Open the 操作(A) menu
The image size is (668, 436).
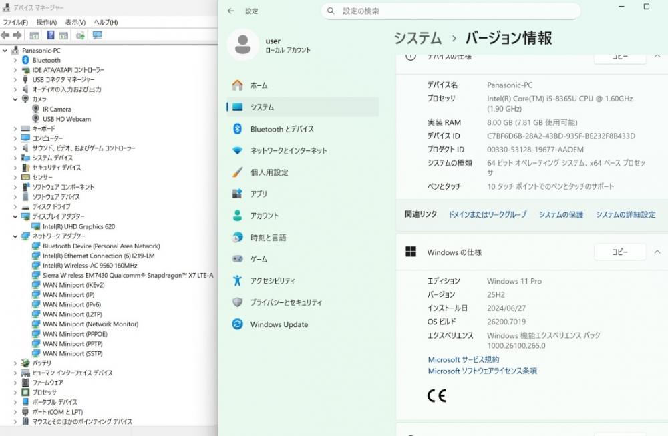pyautogui.click(x=47, y=22)
